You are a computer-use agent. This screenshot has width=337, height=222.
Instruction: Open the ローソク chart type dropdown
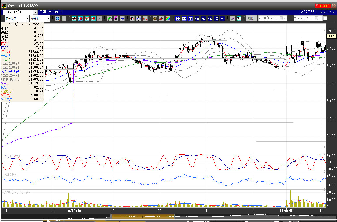click(27, 19)
